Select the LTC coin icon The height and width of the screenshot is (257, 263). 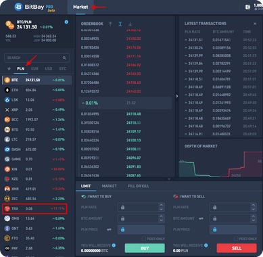pyautogui.click(x=7, y=139)
